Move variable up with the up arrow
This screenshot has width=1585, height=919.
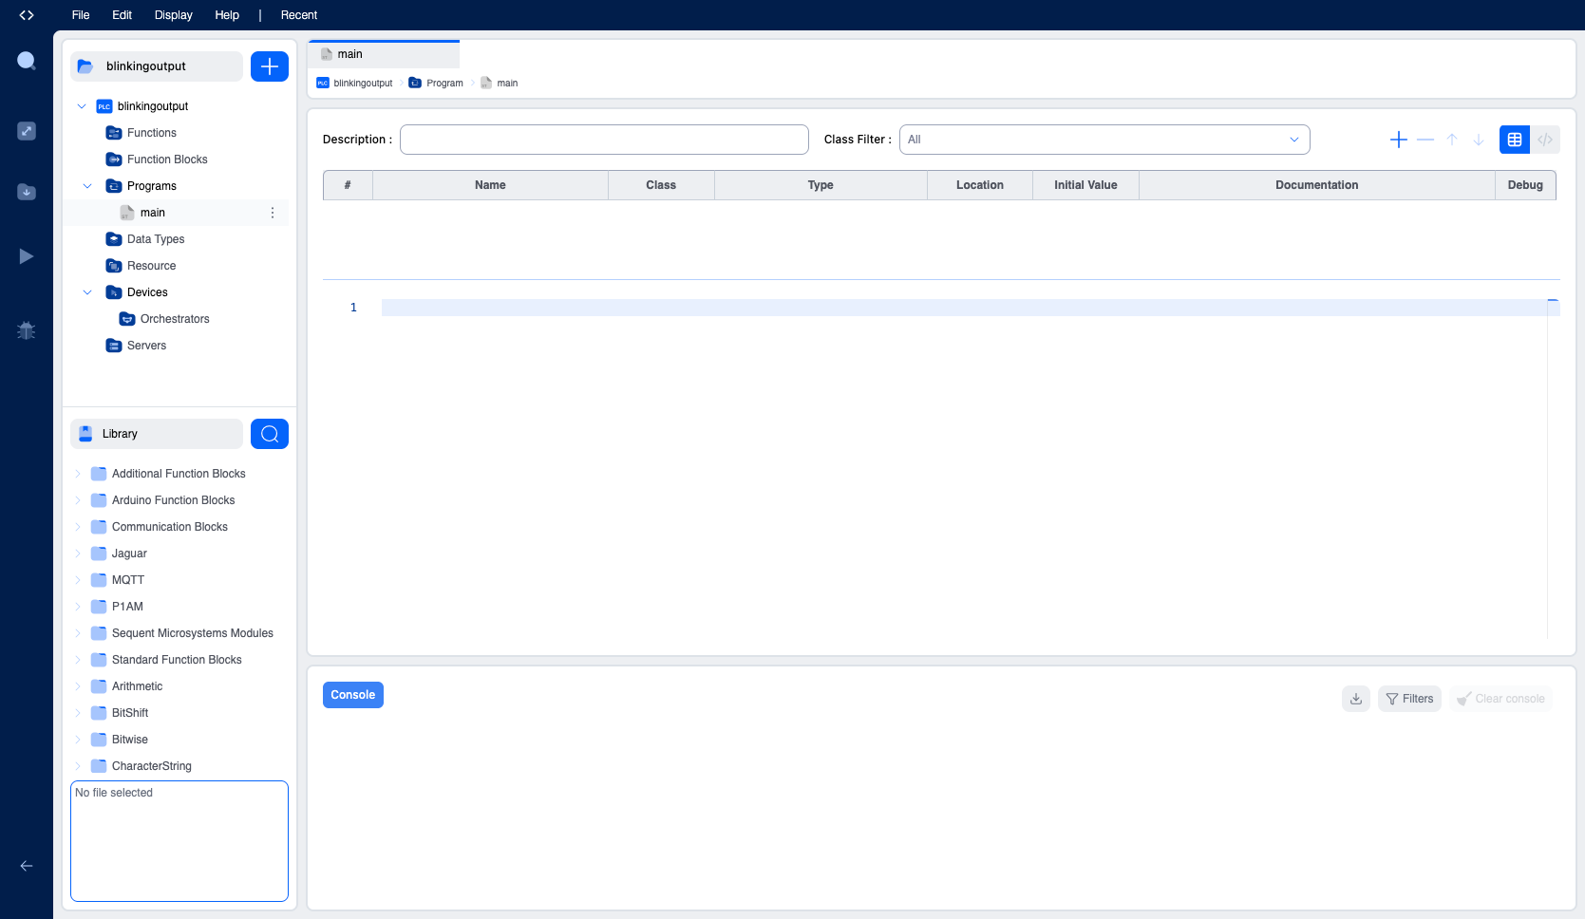pyautogui.click(x=1452, y=140)
